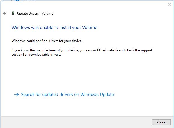
Task: Click the Volume device icon in title
Action: tap(13, 14)
